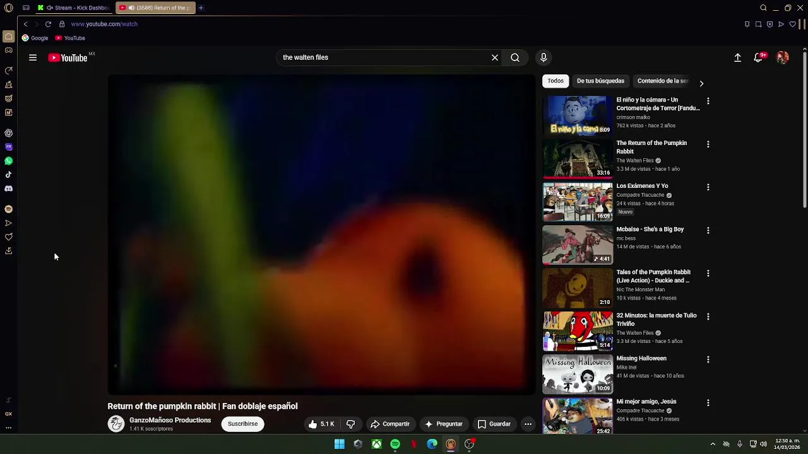
Task: Reload the current page
Action: [48, 24]
